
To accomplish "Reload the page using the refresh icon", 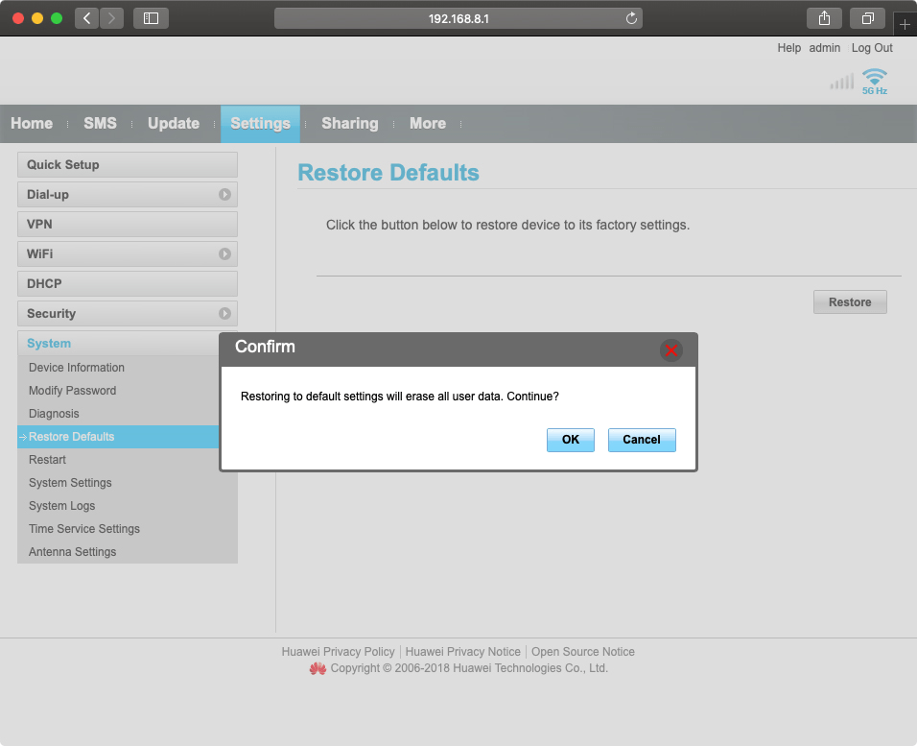I will point(630,17).
